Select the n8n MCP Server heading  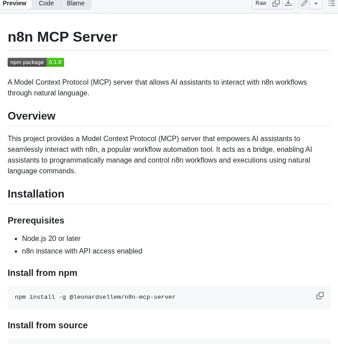[x=62, y=37]
